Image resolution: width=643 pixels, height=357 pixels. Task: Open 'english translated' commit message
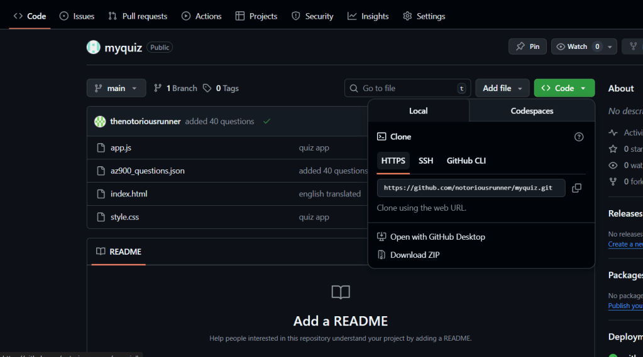330,194
